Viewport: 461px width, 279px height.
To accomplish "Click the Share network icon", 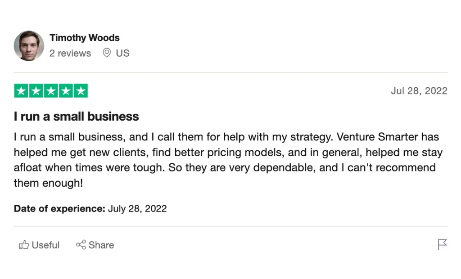I will 81,245.
